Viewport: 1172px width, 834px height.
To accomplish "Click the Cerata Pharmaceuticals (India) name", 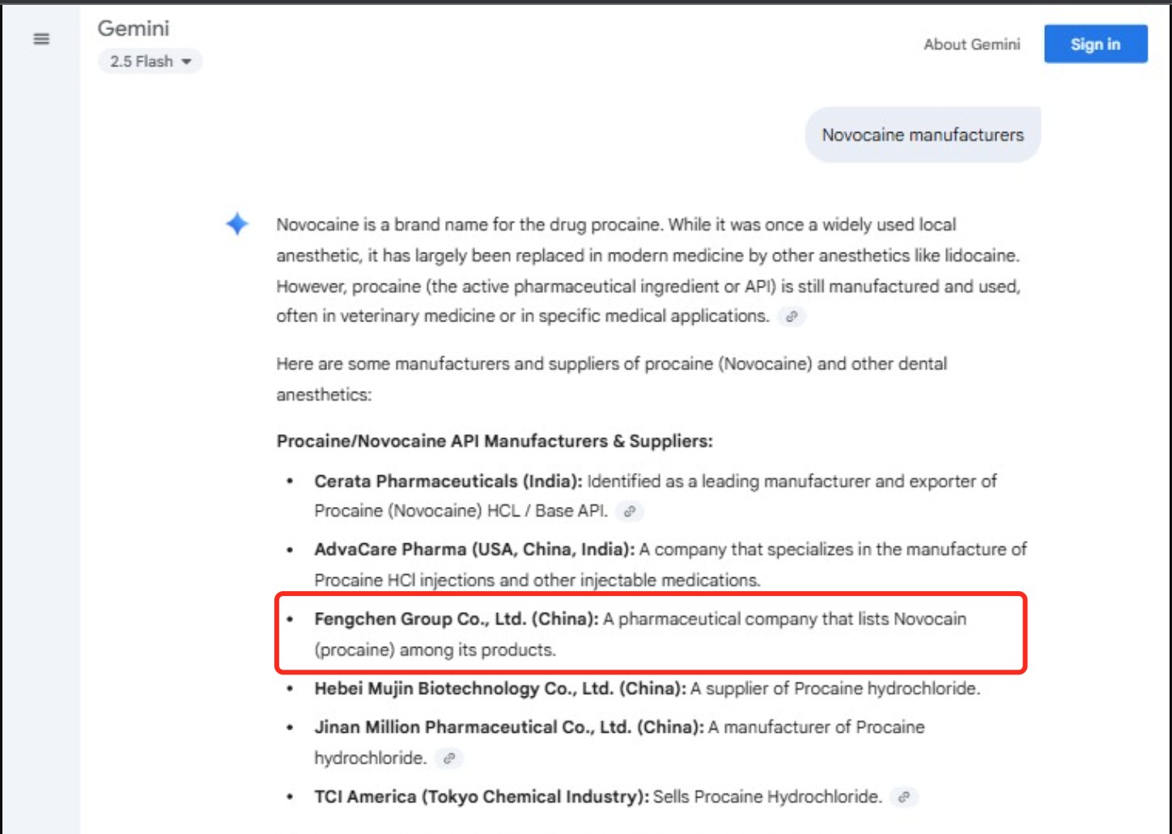I will 448,482.
